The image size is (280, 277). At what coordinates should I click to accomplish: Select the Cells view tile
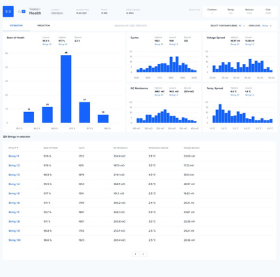(268, 11)
